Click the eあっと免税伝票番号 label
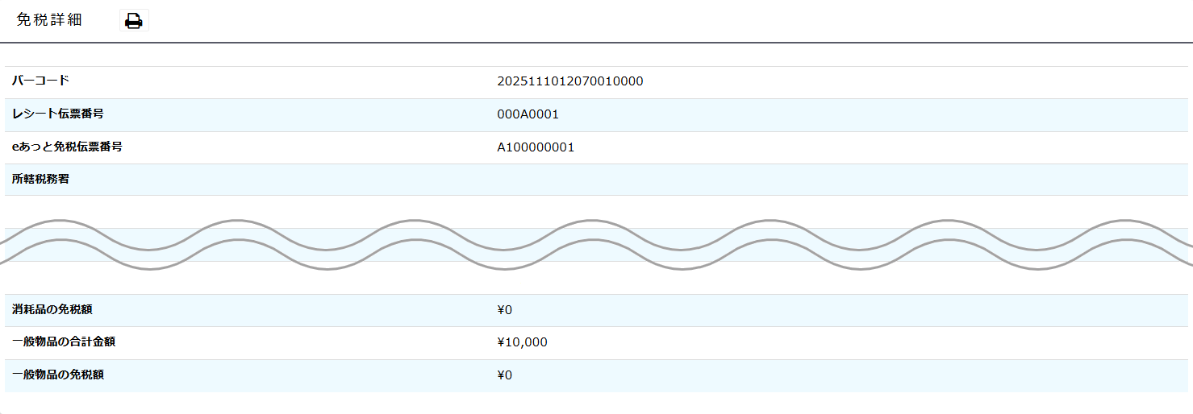 [67, 147]
